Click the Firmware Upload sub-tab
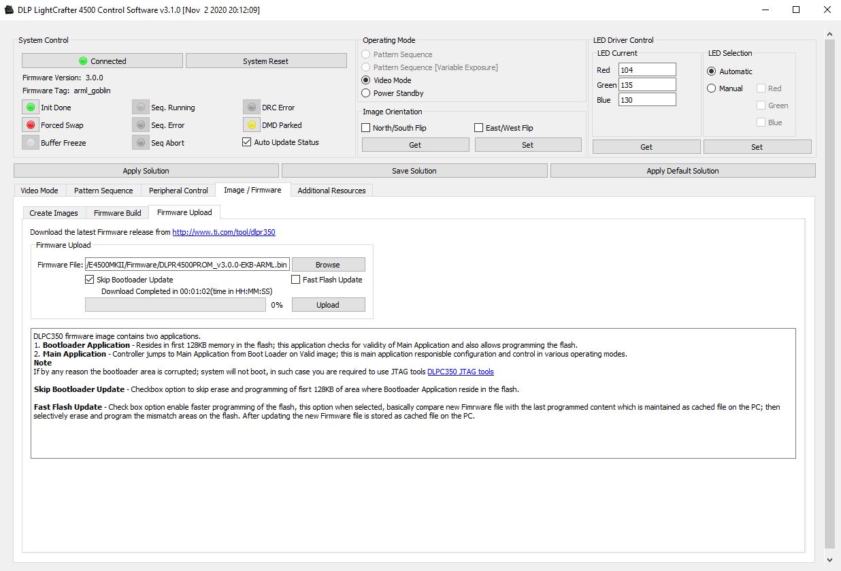This screenshot has height=571, width=841. click(184, 212)
